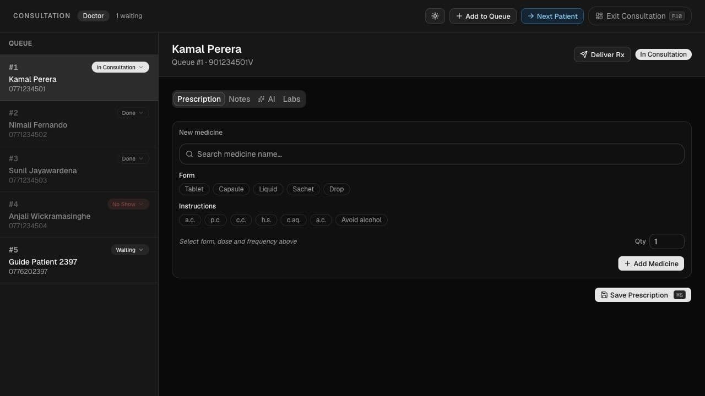The height and width of the screenshot is (396, 705).
Task: Select the Capsule form chip
Action: click(231, 189)
